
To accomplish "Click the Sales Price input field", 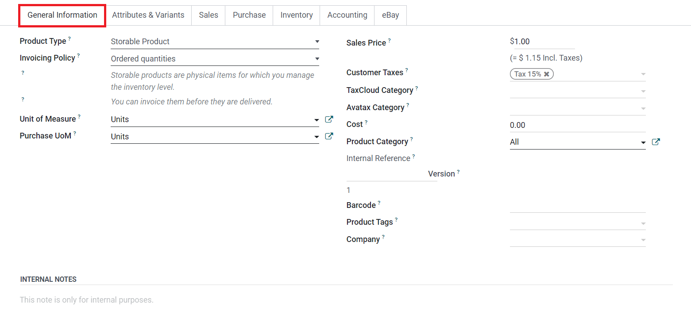I will coord(542,42).
